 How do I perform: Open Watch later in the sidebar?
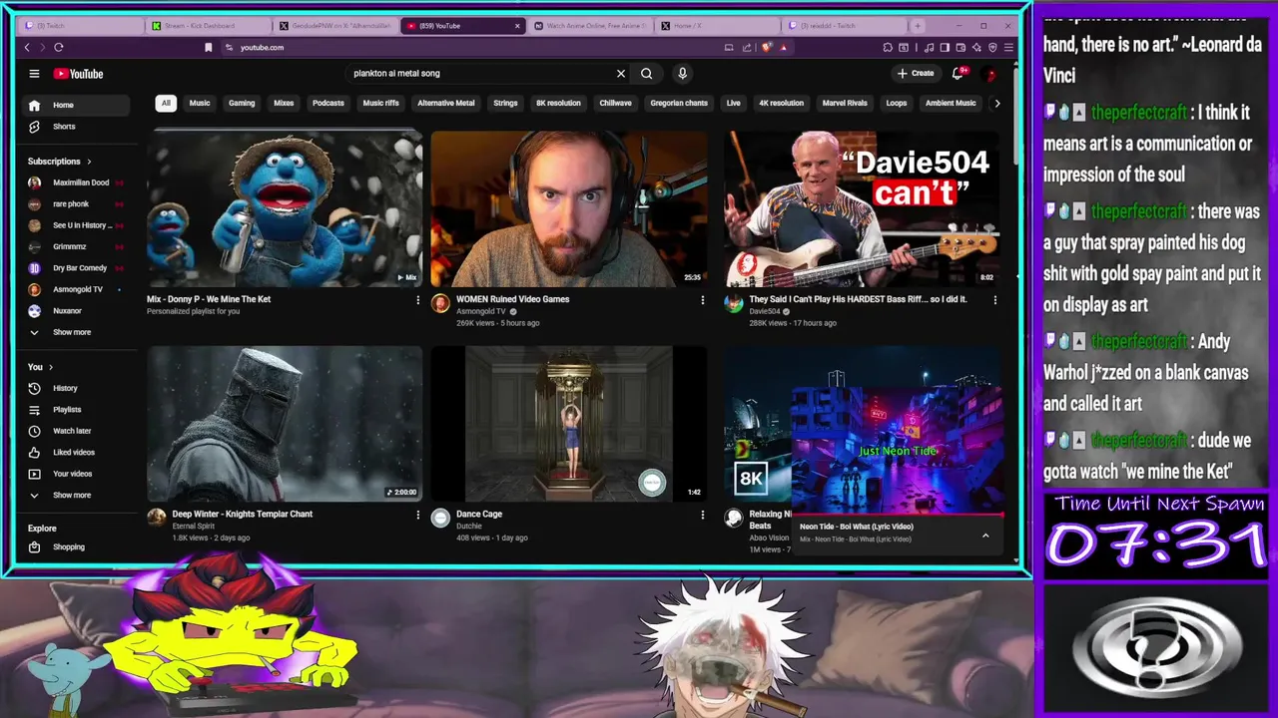[78, 431]
